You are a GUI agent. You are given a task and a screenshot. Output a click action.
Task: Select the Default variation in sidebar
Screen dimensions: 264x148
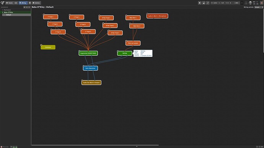(16, 15)
